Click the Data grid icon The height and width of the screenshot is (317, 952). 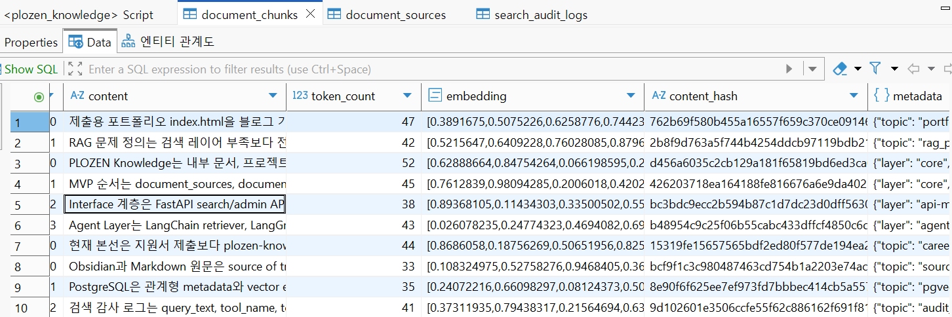75,43
